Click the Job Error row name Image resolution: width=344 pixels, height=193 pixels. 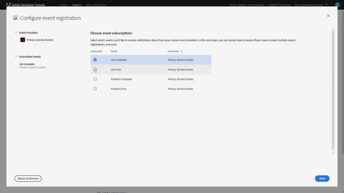click(x=116, y=70)
